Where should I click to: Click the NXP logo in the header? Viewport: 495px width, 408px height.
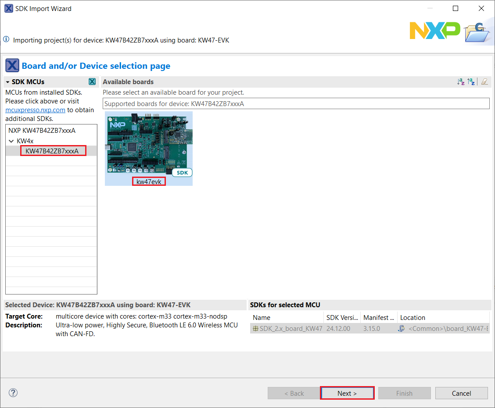point(434,30)
